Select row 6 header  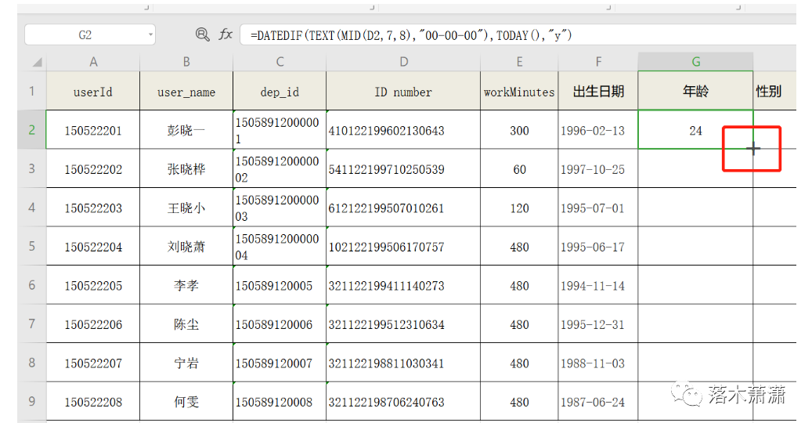31,285
